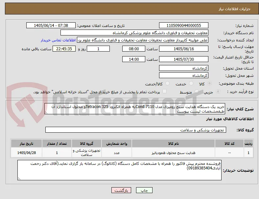The width and height of the screenshot is (259, 199).
Task: Click the validity time field 14:00
Action: [x=134, y=59]
